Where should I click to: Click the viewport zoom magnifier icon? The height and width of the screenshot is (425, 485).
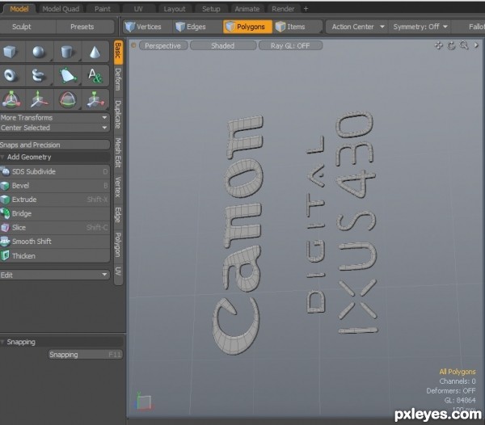click(464, 45)
